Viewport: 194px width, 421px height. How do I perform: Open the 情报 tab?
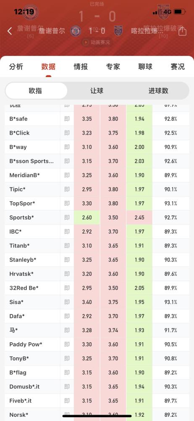point(81,67)
